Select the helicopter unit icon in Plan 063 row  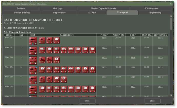point(33,50)
